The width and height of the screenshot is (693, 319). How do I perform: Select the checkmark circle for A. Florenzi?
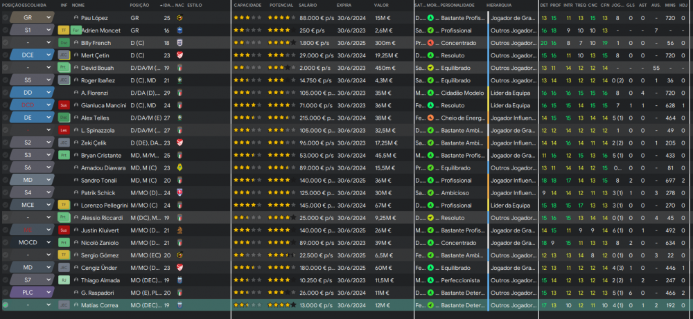[x=6, y=93]
